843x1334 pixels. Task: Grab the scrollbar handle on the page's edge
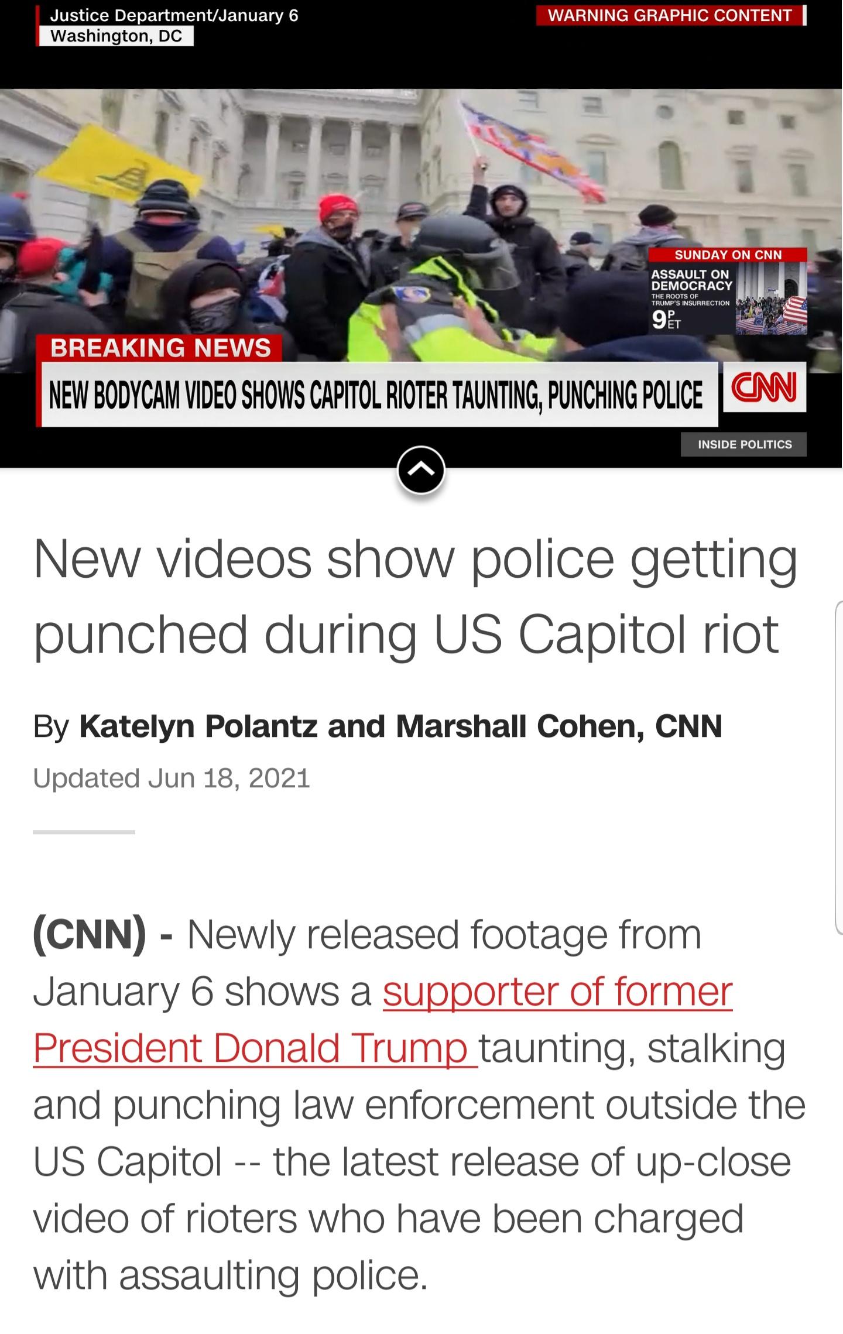(x=838, y=767)
